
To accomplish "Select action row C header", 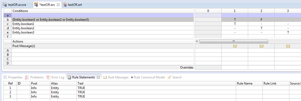I will coord(7,59).
